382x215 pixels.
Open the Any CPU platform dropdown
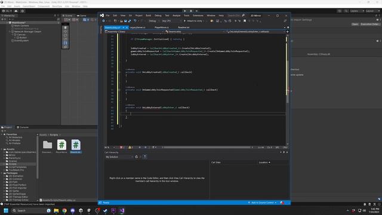pyautogui.click(x=171, y=21)
